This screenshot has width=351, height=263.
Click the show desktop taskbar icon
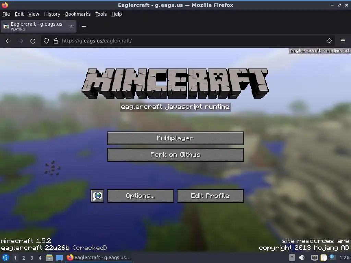[59, 258]
